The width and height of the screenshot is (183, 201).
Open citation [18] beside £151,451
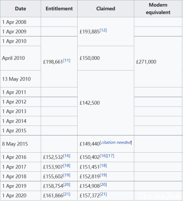[103, 166]
